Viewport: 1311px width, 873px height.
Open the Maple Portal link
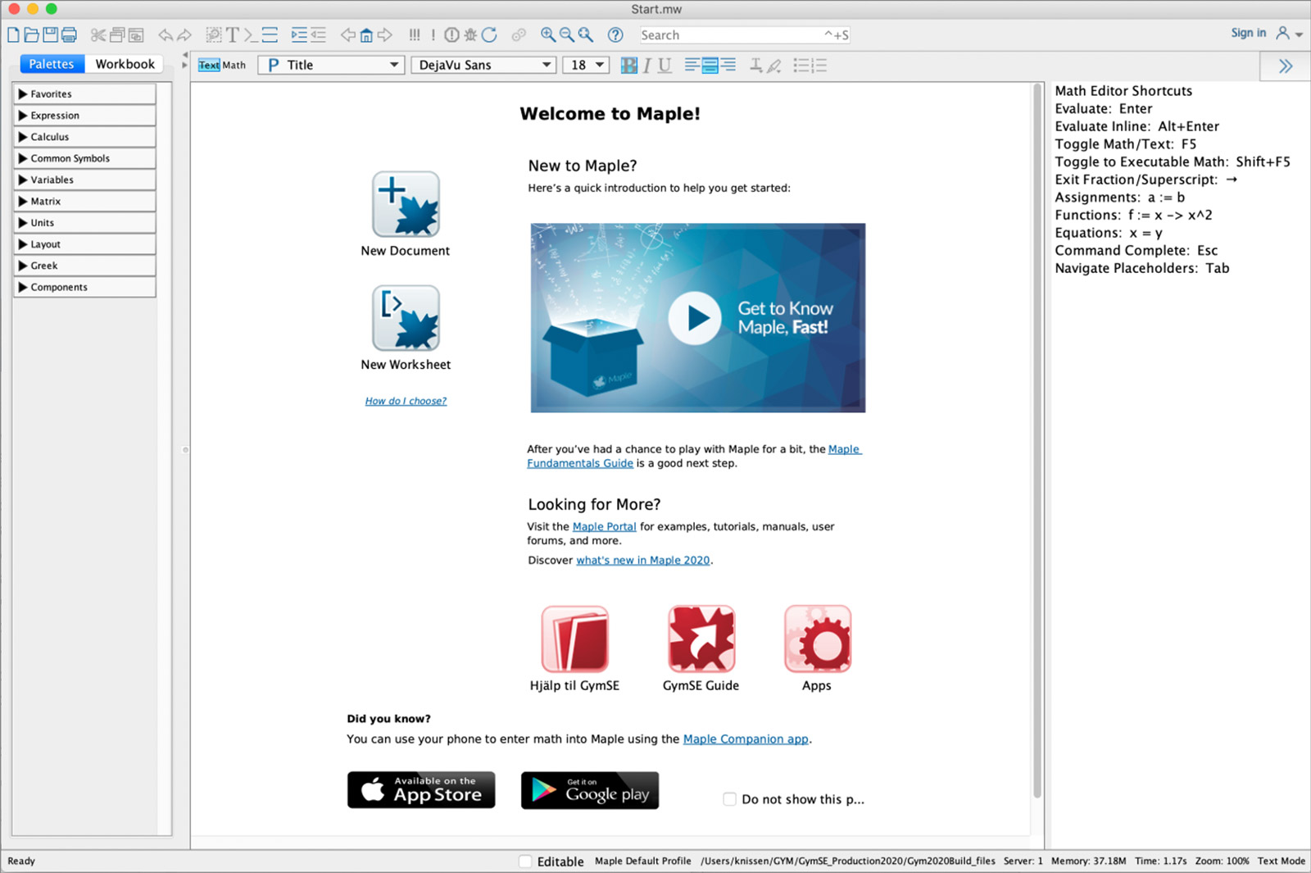pos(604,527)
